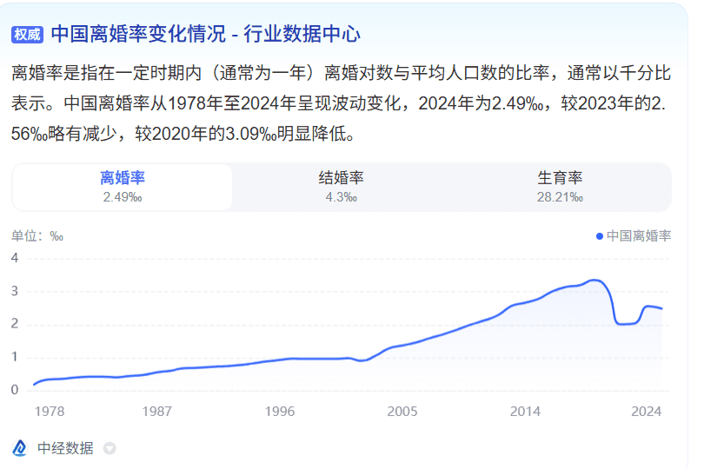This screenshot has height=469, width=704.
Task: Open the 中经数据 source link
Action: tap(65, 448)
